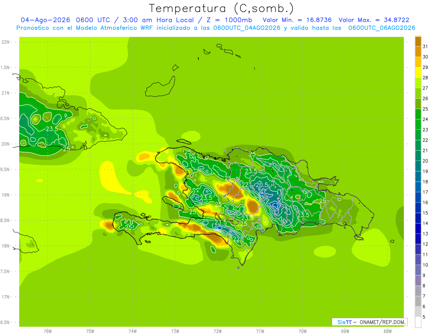Pick the yellow colorbar segment between 28 and 29

click(418, 72)
